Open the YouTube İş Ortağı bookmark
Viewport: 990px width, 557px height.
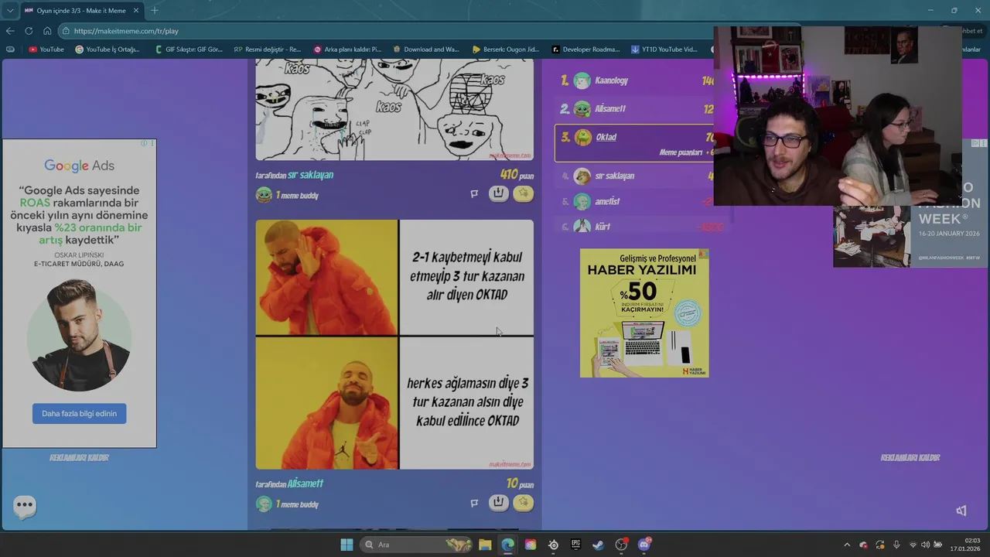[108, 50]
